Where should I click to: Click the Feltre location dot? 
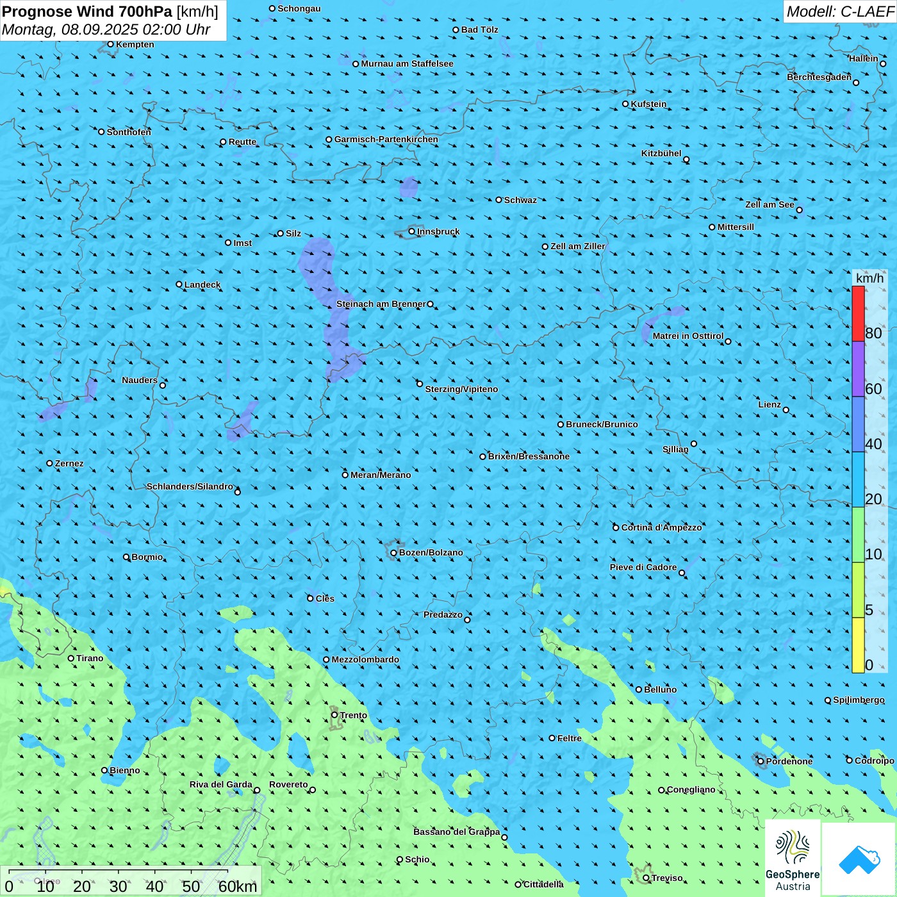[552, 738]
